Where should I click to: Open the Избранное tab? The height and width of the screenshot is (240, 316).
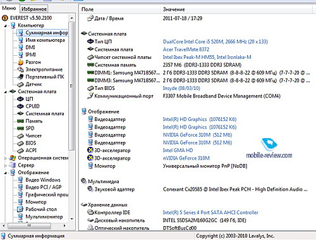tap(33, 9)
